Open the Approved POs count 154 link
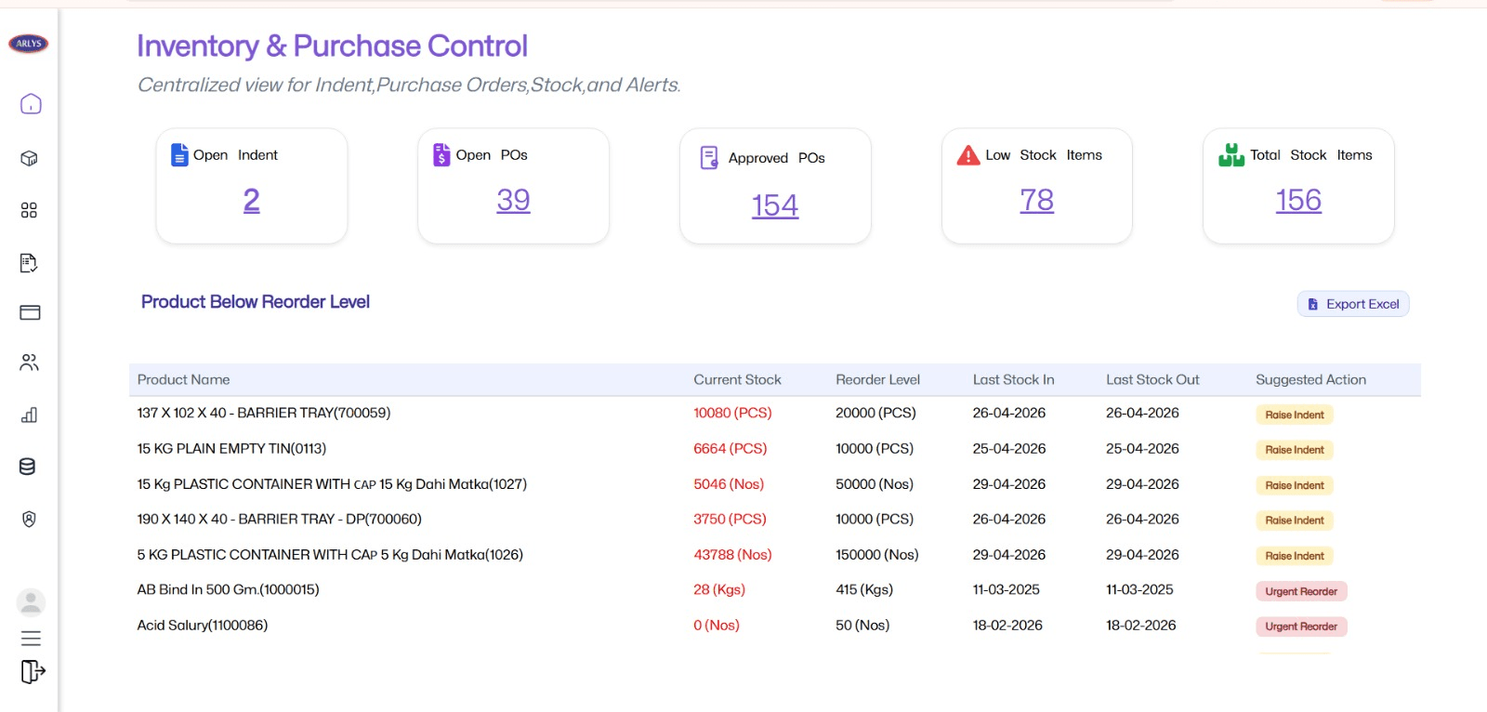1487x712 pixels. point(775,205)
